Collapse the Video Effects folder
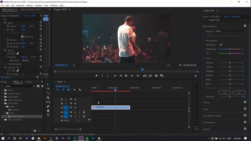 click(x=2, y=103)
